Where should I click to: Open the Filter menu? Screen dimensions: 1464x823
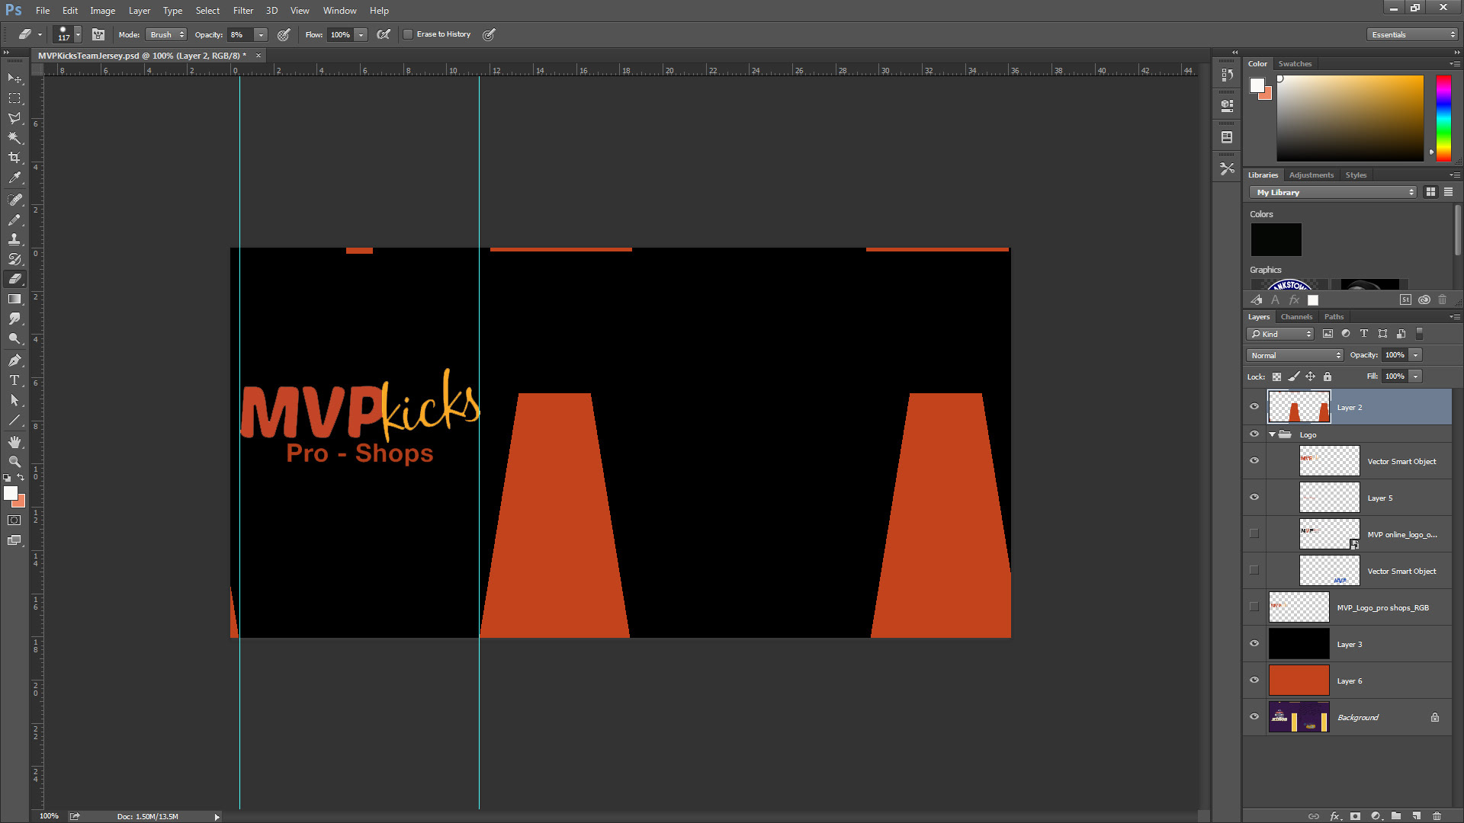coord(242,11)
